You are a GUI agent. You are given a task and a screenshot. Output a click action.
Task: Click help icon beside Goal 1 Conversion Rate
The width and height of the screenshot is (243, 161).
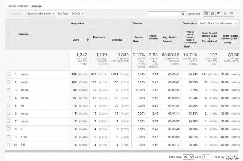[x=193, y=46]
